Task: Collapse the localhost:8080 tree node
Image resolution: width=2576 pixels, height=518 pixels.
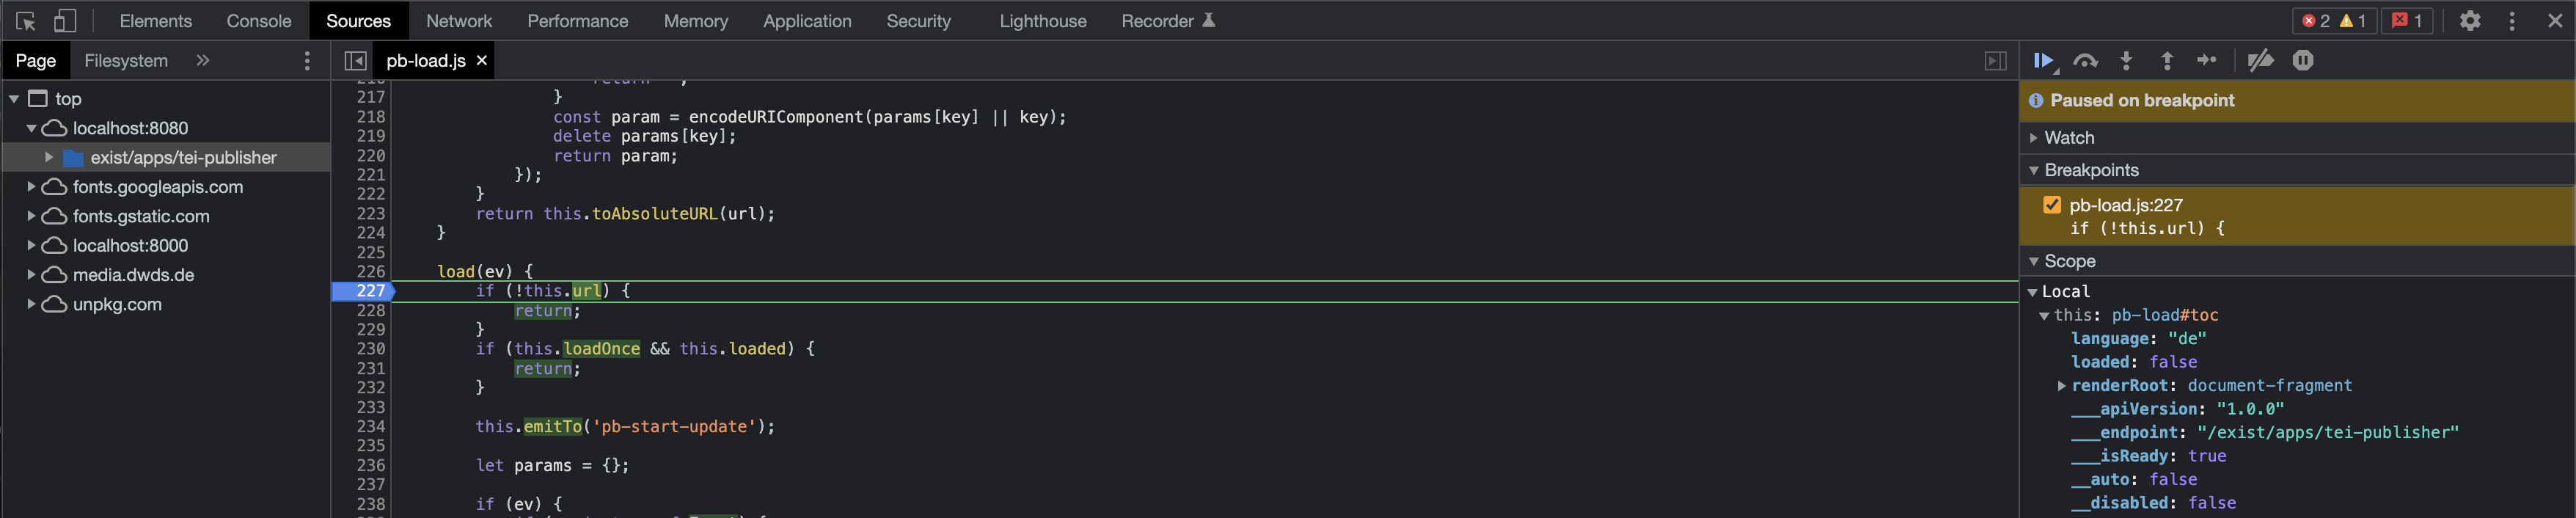Action: (x=31, y=128)
